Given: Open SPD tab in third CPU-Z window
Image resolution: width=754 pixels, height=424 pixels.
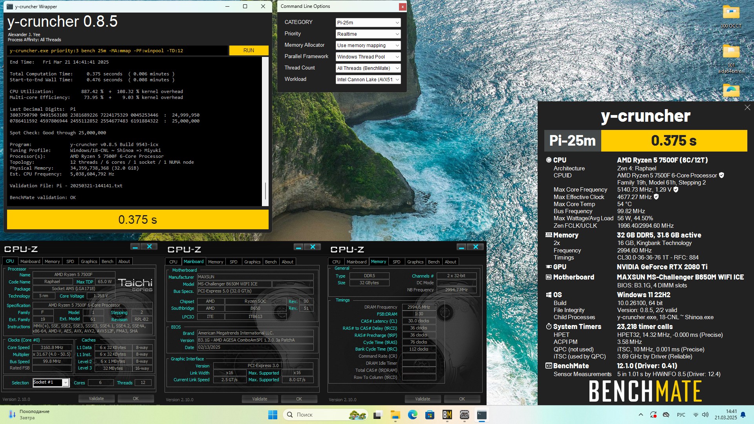Looking at the screenshot, I should [x=397, y=262].
